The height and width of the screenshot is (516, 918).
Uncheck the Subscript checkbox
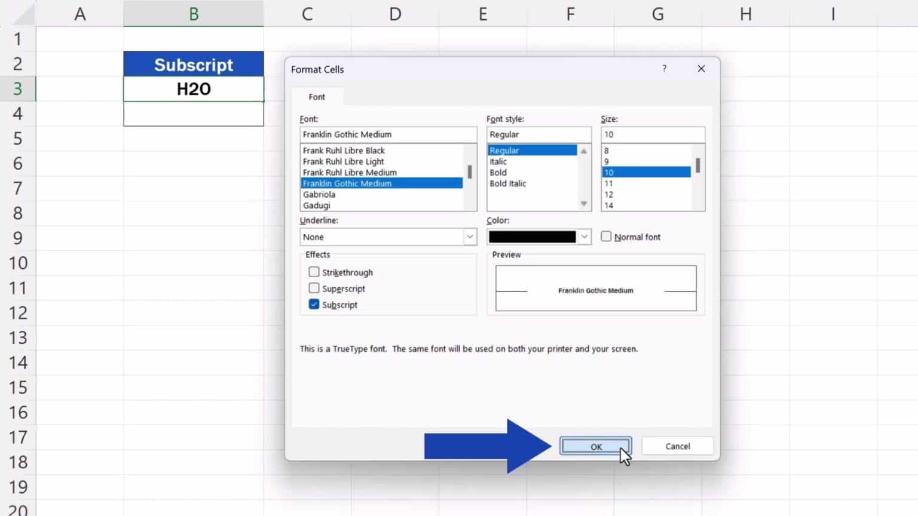(314, 305)
